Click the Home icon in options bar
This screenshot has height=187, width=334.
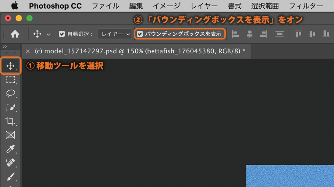coord(15,34)
